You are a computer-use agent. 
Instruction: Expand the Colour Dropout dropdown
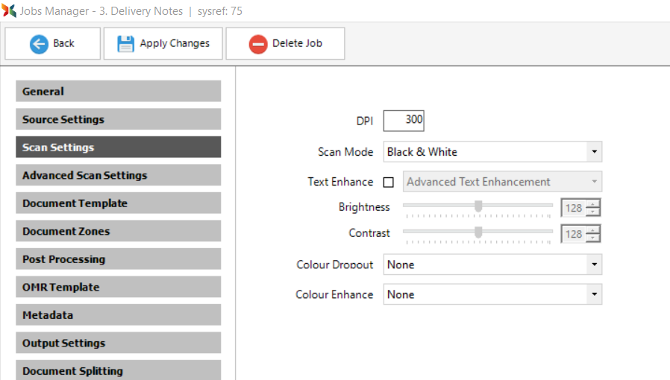coord(492,265)
